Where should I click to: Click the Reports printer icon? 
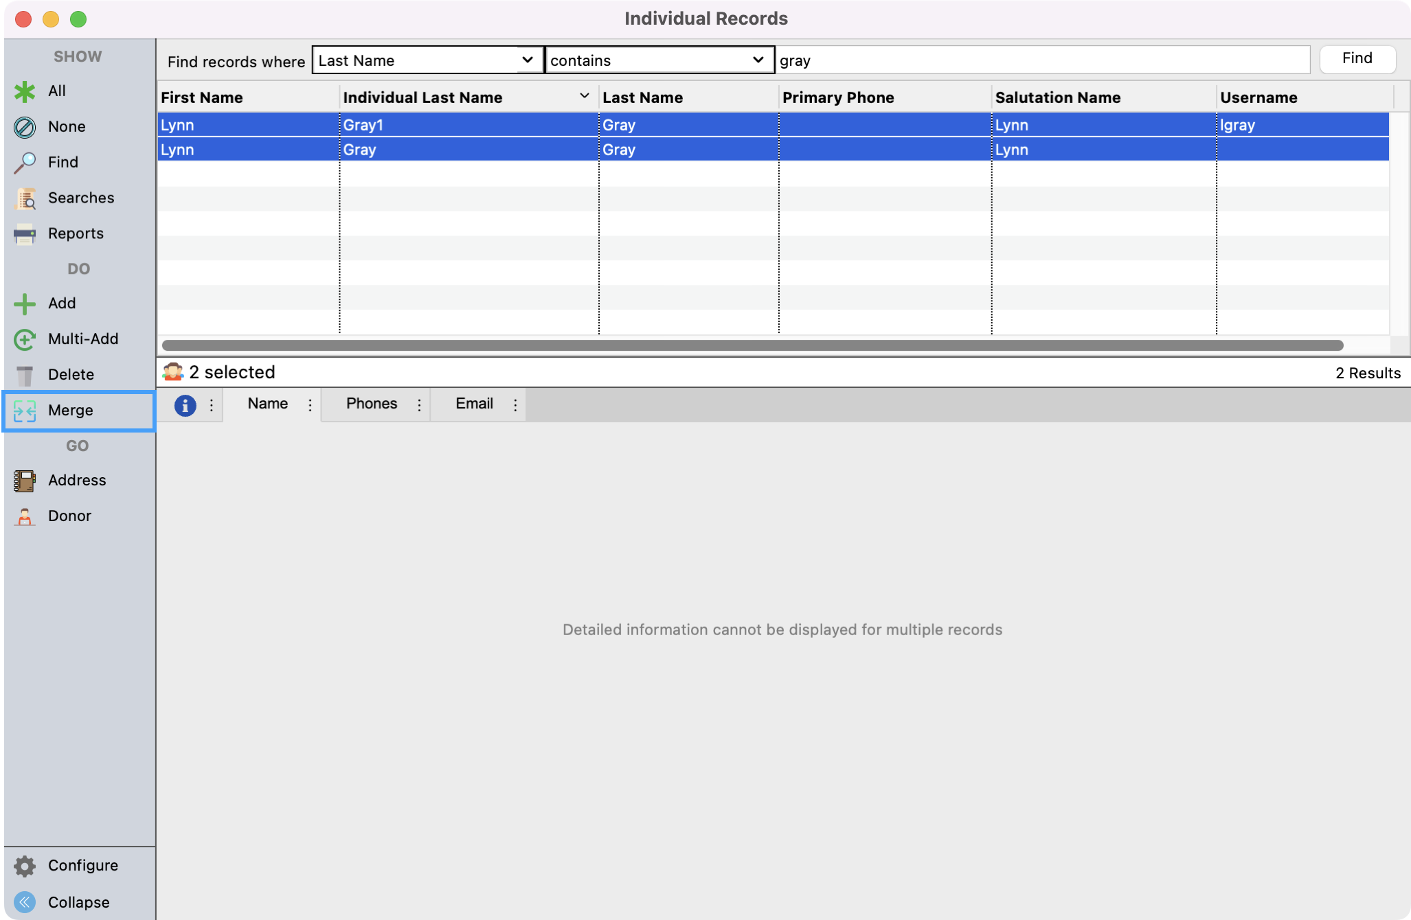click(x=25, y=234)
